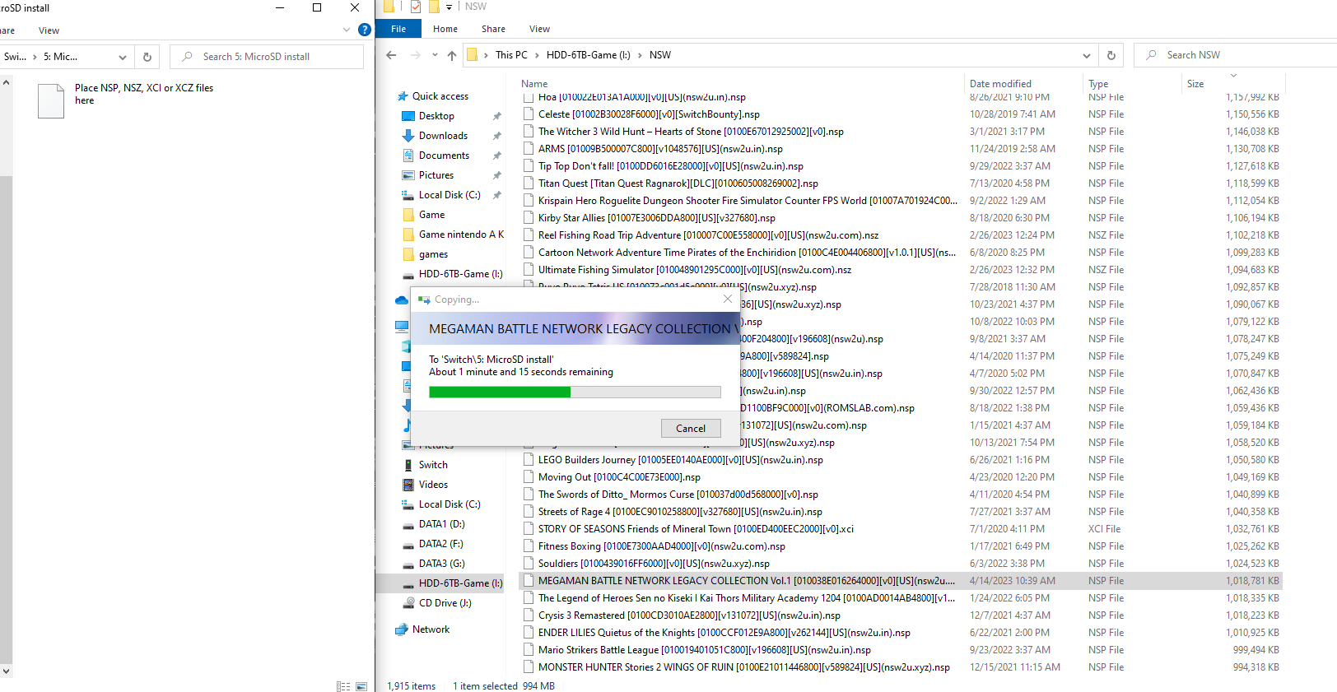Sort files by Date modified column
The width and height of the screenshot is (1337, 692).
click(x=1000, y=83)
